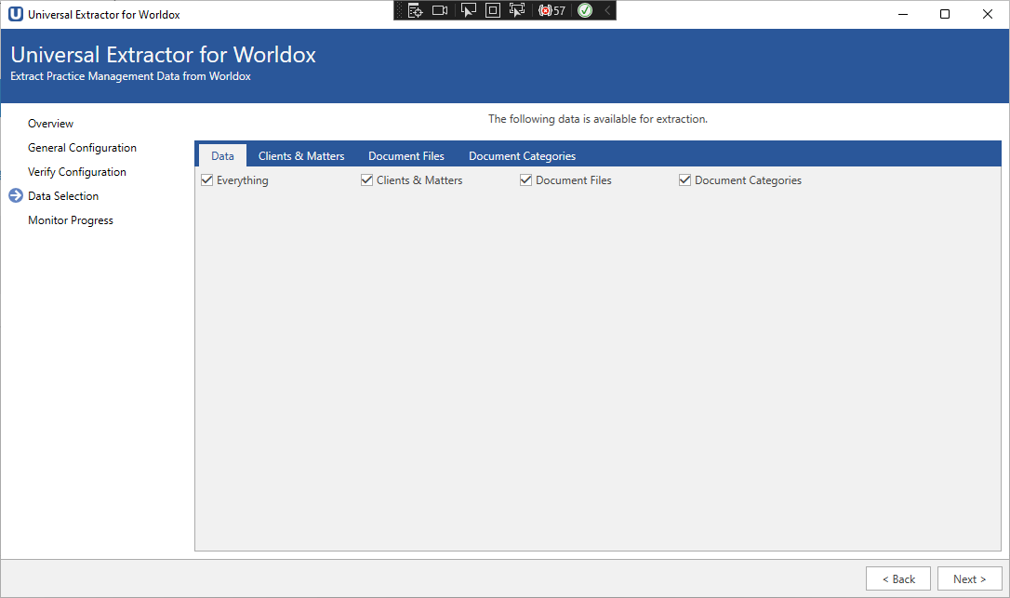Minimize the Universal Extractor window
This screenshot has height=598, width=1010.
pos(903,14)
